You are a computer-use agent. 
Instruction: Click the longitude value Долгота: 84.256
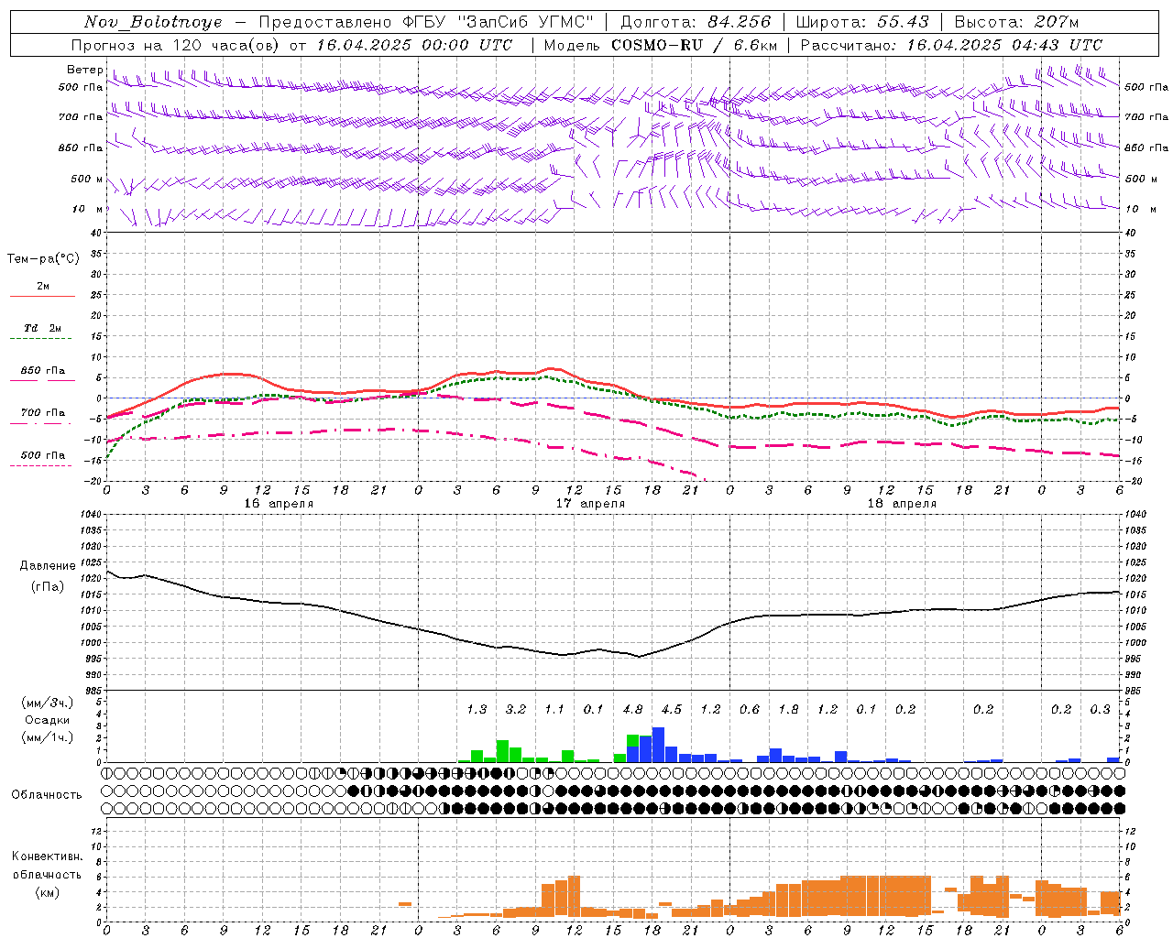696,22
